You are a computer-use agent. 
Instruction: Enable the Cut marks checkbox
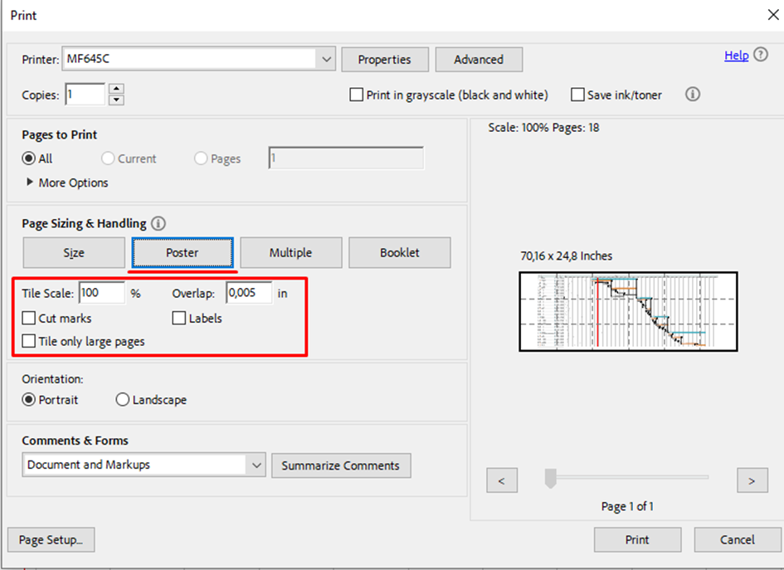pos(29,319)
